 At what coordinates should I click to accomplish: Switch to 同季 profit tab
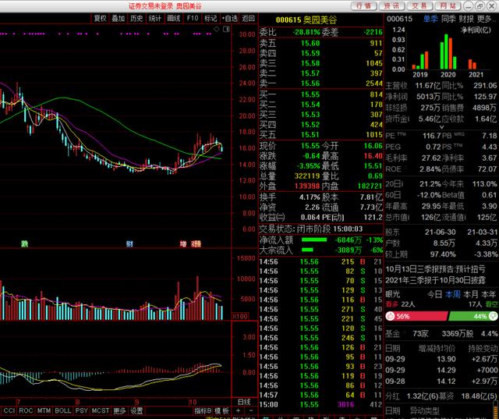[448, 19]
